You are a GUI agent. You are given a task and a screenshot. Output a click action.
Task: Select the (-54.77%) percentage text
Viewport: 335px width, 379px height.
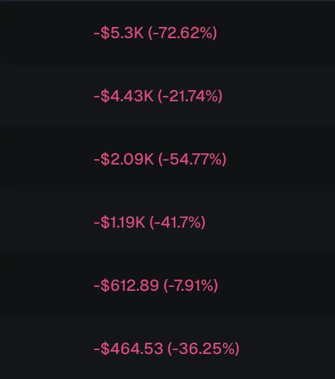click(193, 159)
